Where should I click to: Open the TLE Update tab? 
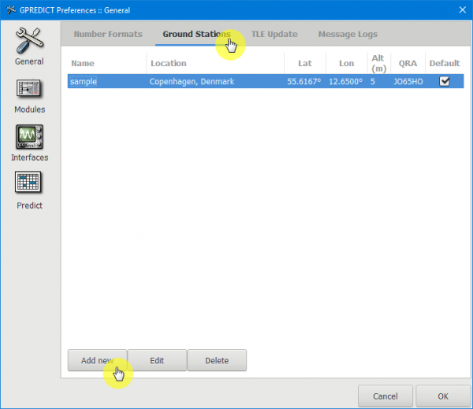pyautogui.click(x=274, y=35)
